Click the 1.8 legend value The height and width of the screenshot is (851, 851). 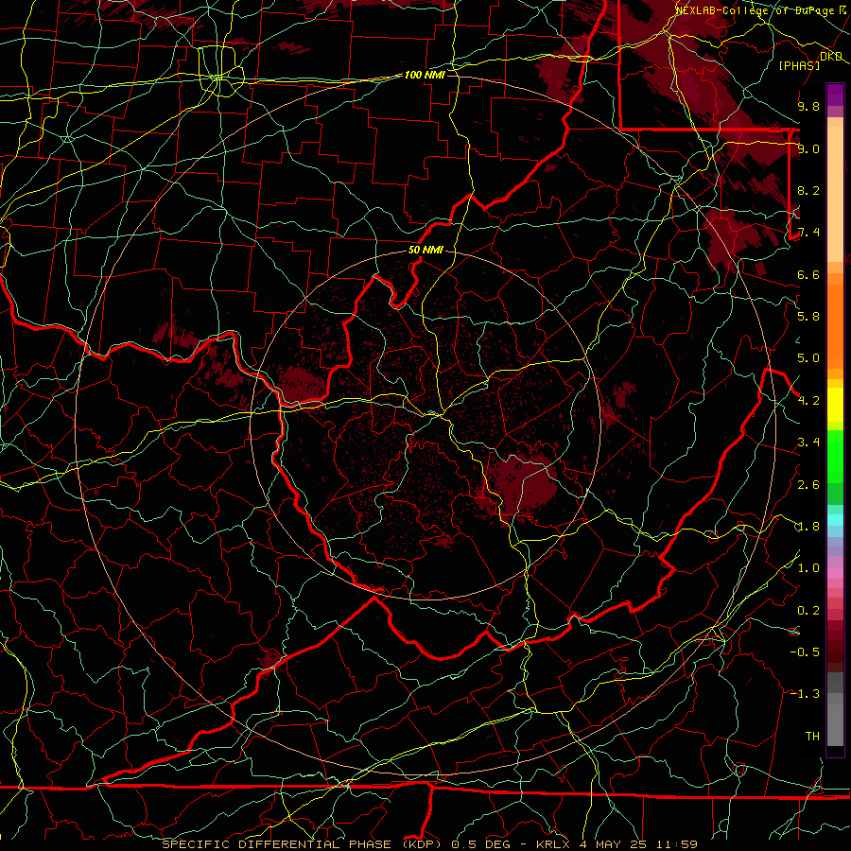pos(808,527)
